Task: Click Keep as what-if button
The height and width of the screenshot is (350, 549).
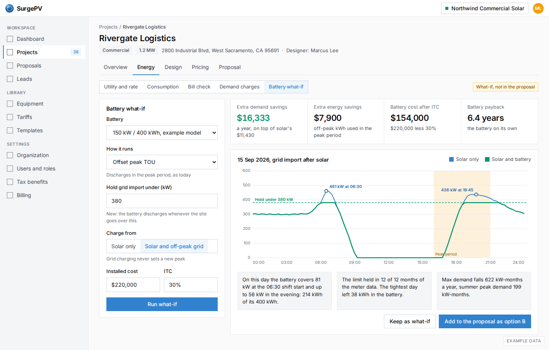Action: [410, 321]
